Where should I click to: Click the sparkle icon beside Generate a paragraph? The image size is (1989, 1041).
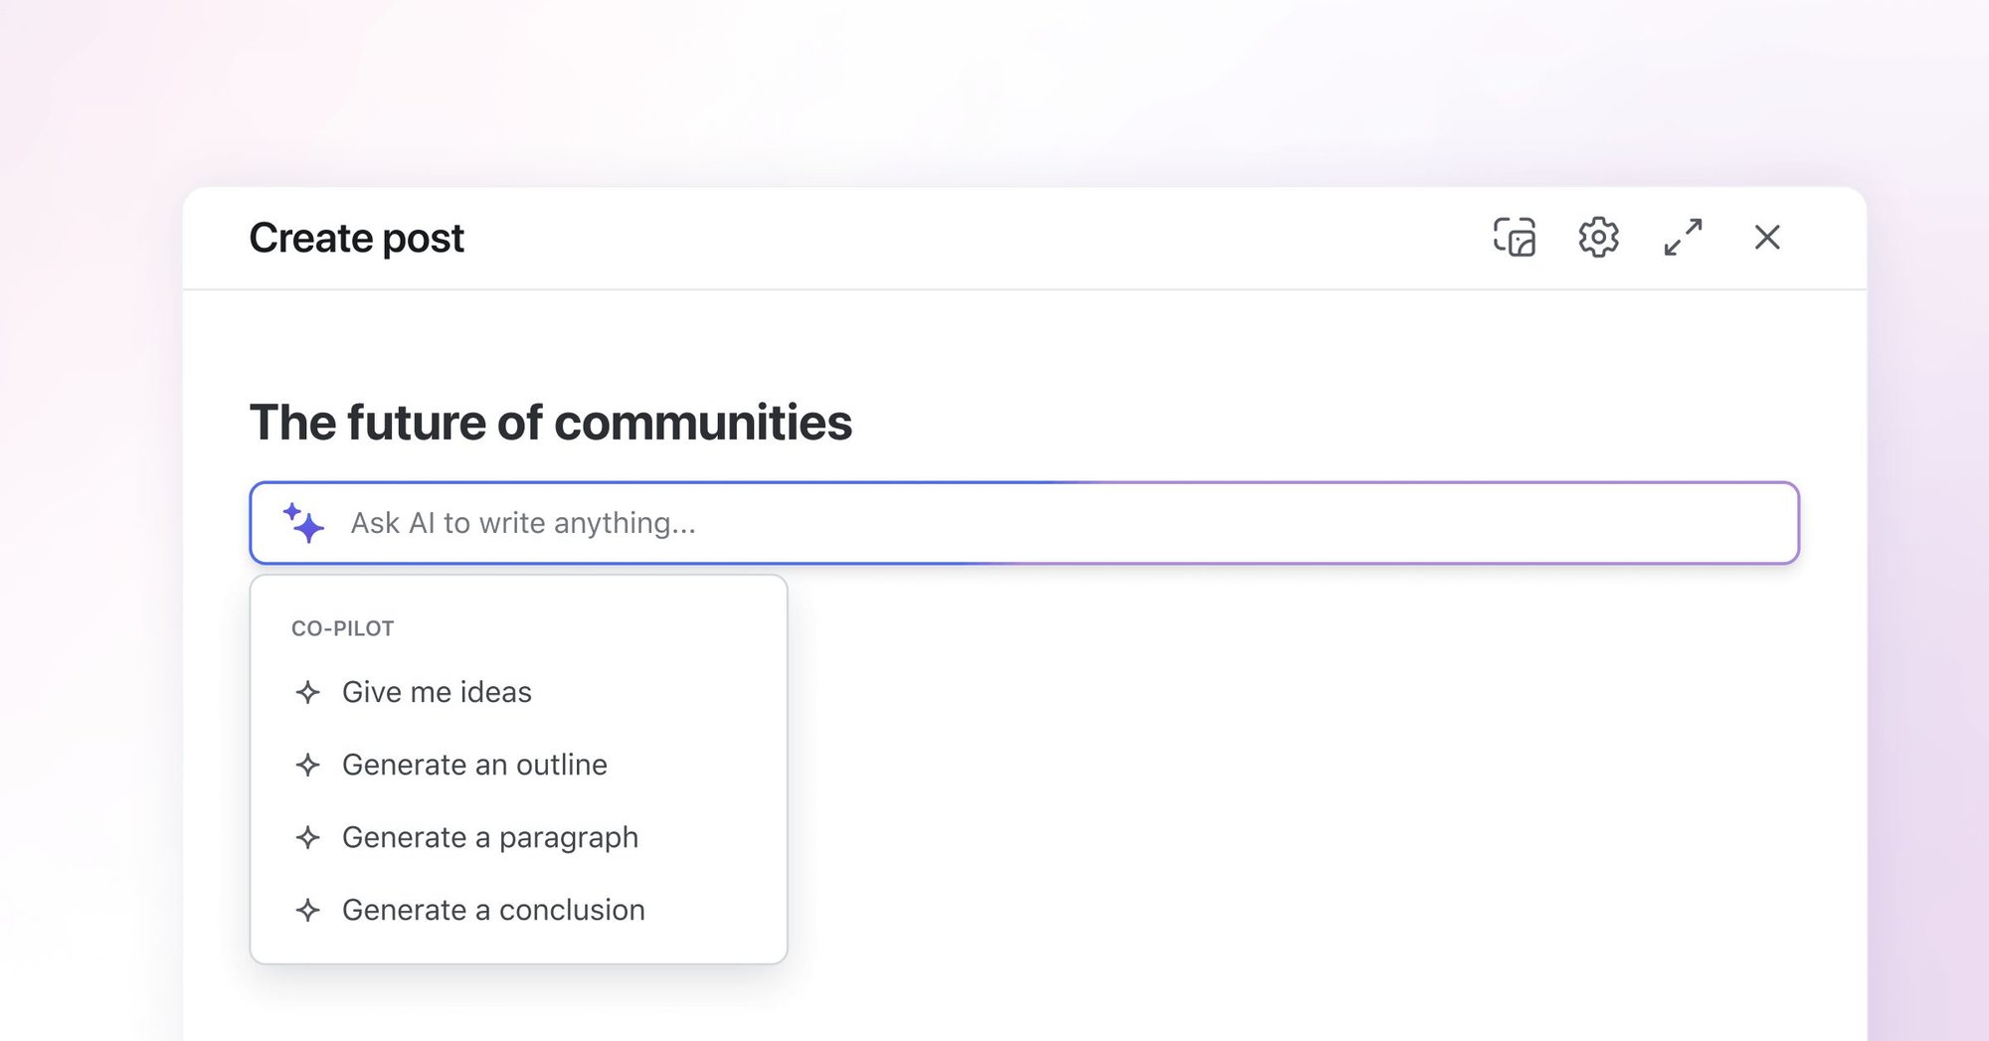(307, 837)
